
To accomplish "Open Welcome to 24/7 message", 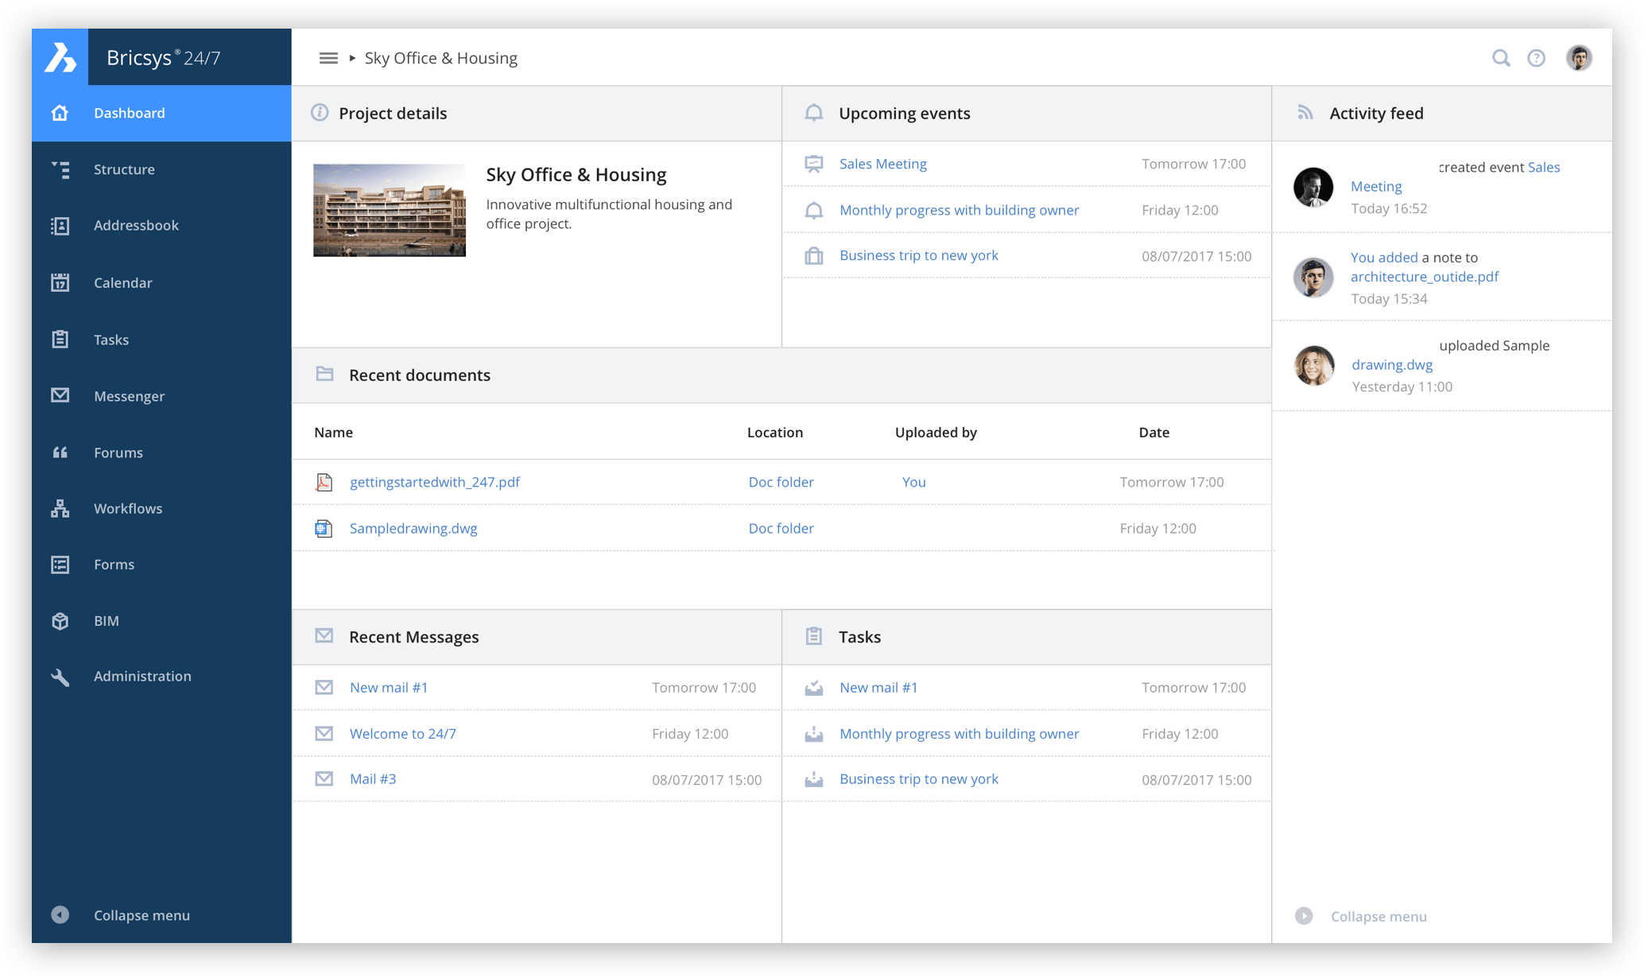I will click(x=402, y=734).
